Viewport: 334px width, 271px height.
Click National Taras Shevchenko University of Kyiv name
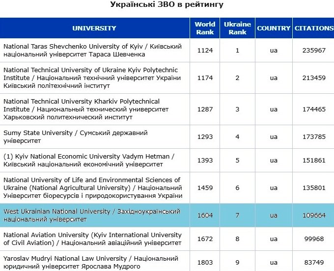coord(93,50)
